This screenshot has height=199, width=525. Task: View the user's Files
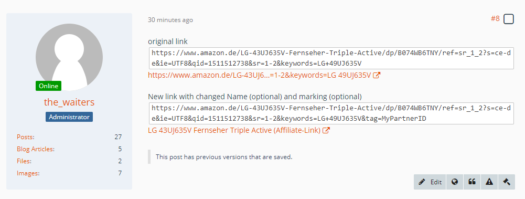(24, 161)
